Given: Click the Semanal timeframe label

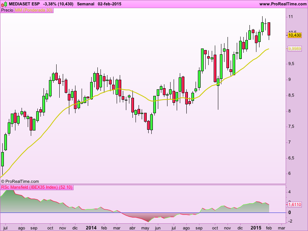Looking at the screenshot, I should click(x=85, y=4).
